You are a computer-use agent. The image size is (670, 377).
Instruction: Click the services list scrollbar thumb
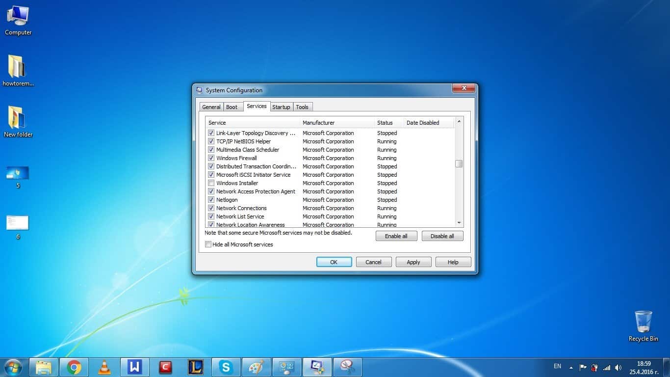[x=459, y=164]
